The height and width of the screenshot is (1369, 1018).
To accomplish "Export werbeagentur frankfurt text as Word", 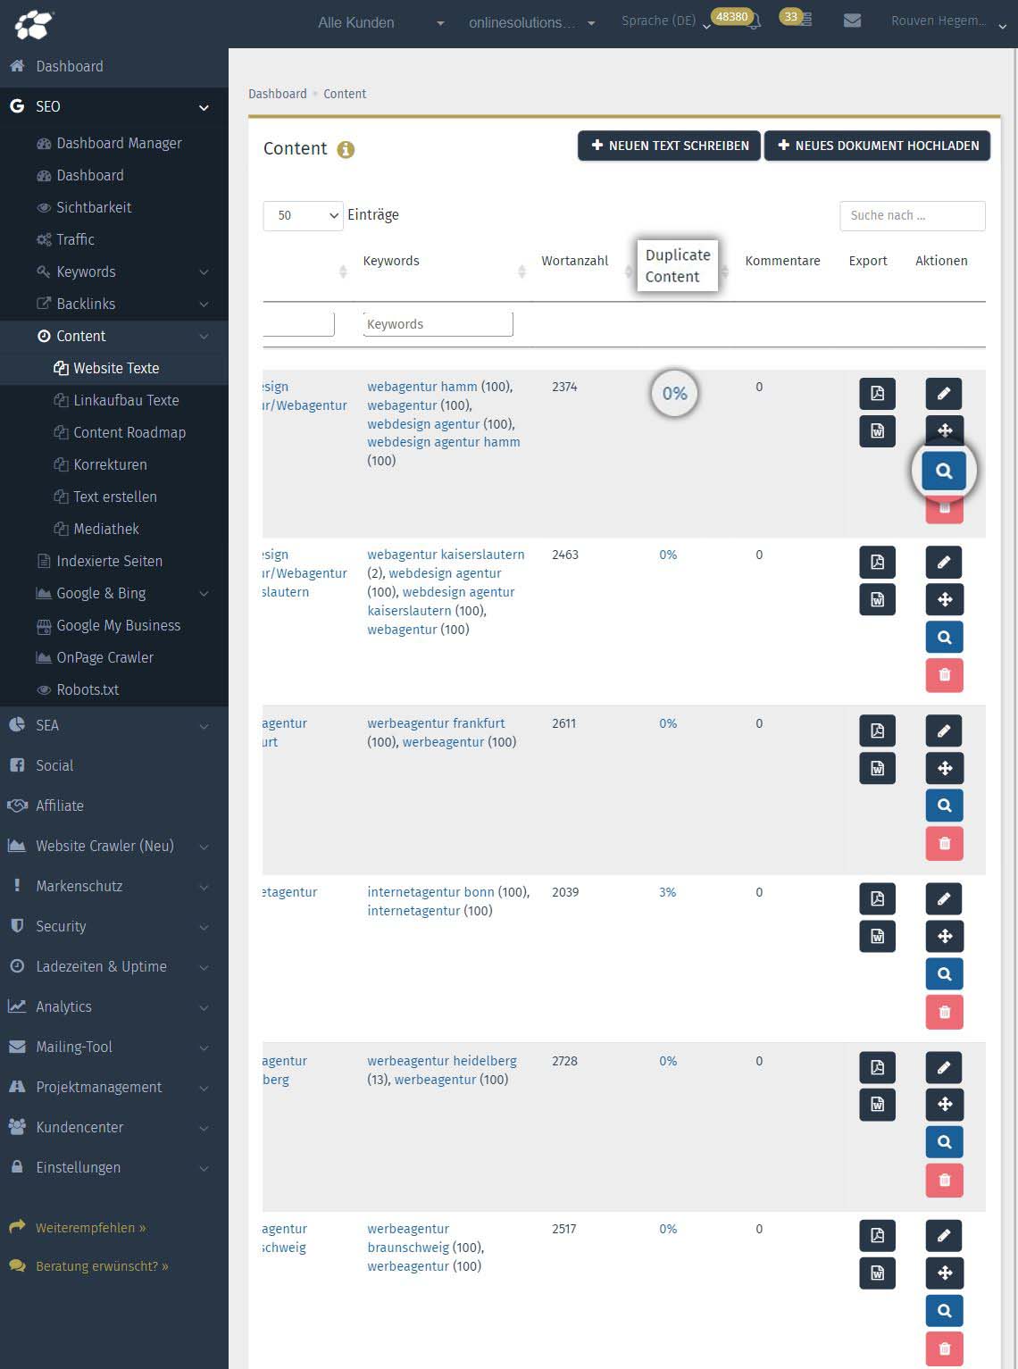I will tap(877, 768).
